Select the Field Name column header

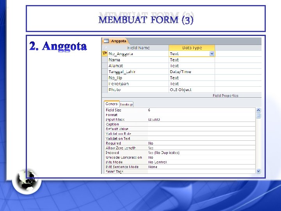(138, 48)
